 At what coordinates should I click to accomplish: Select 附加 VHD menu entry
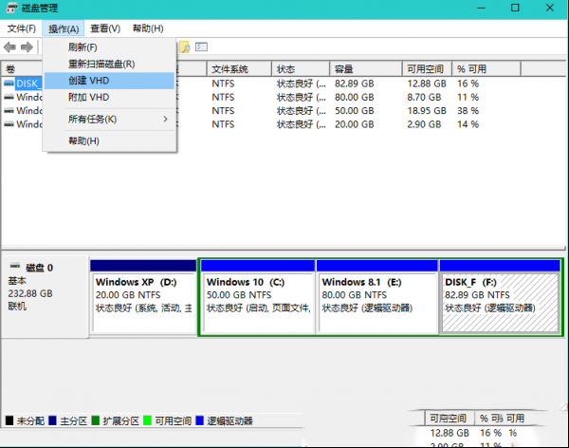tap(109, 98)
